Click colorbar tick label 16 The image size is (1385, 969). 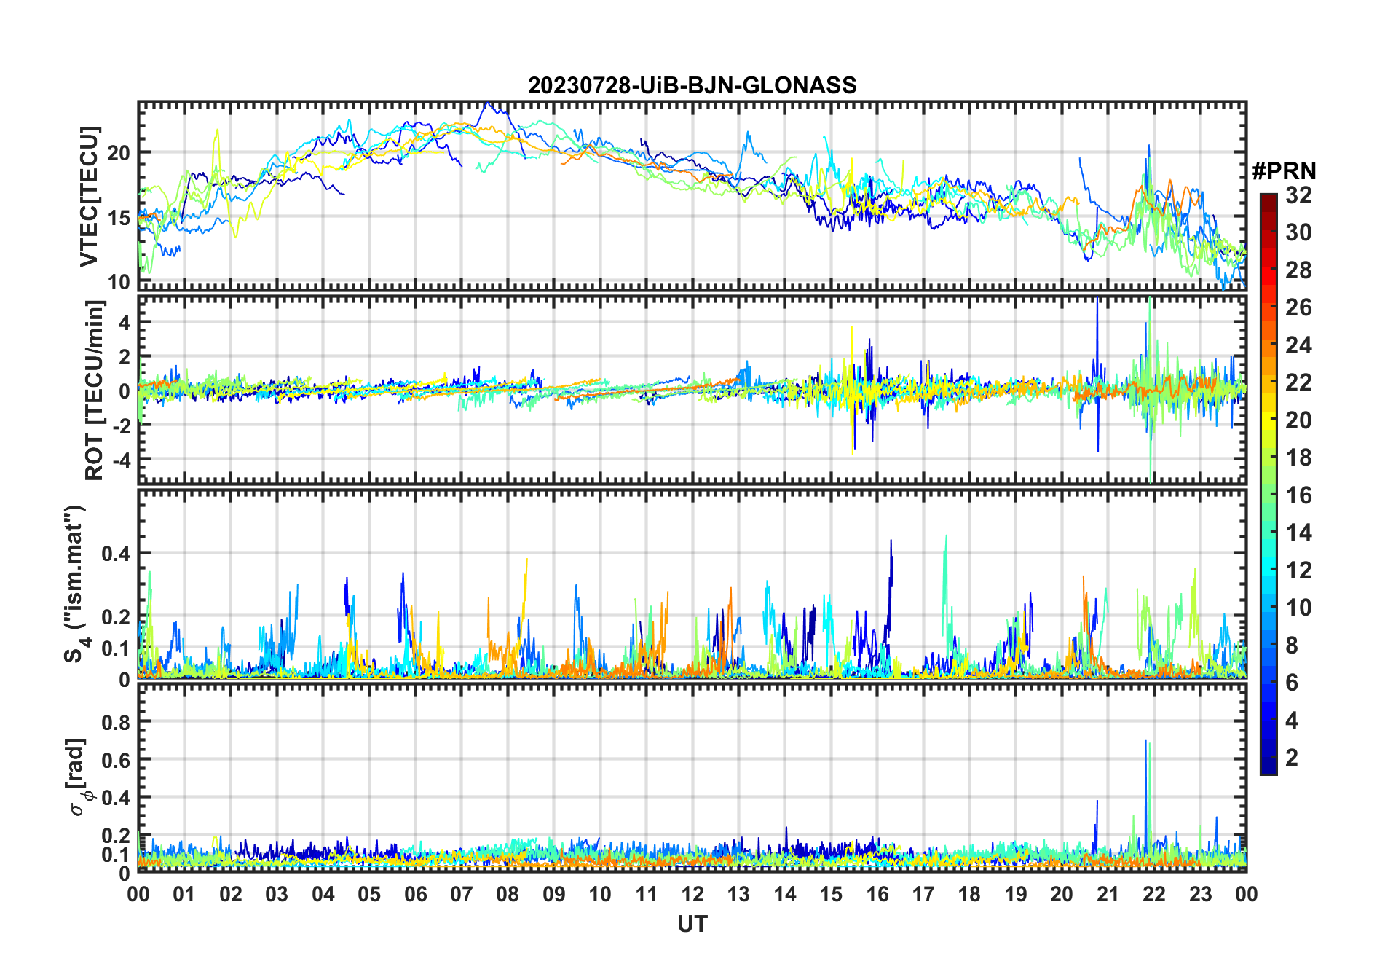point(1298,495)
